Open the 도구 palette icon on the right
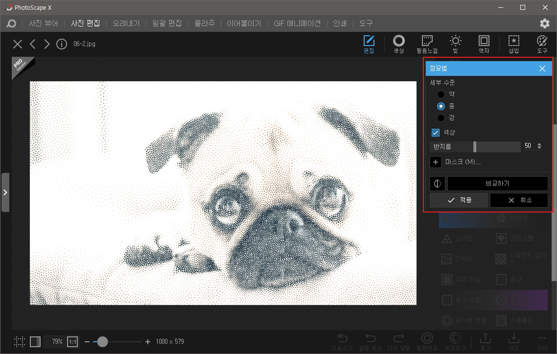The width and height of the screenshot is (557, 354). click(542, 44)
